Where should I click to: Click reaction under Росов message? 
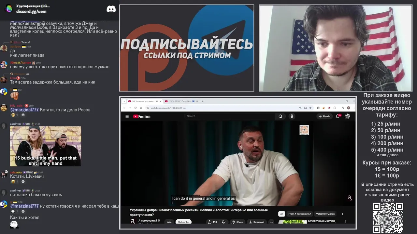(15, 115)
